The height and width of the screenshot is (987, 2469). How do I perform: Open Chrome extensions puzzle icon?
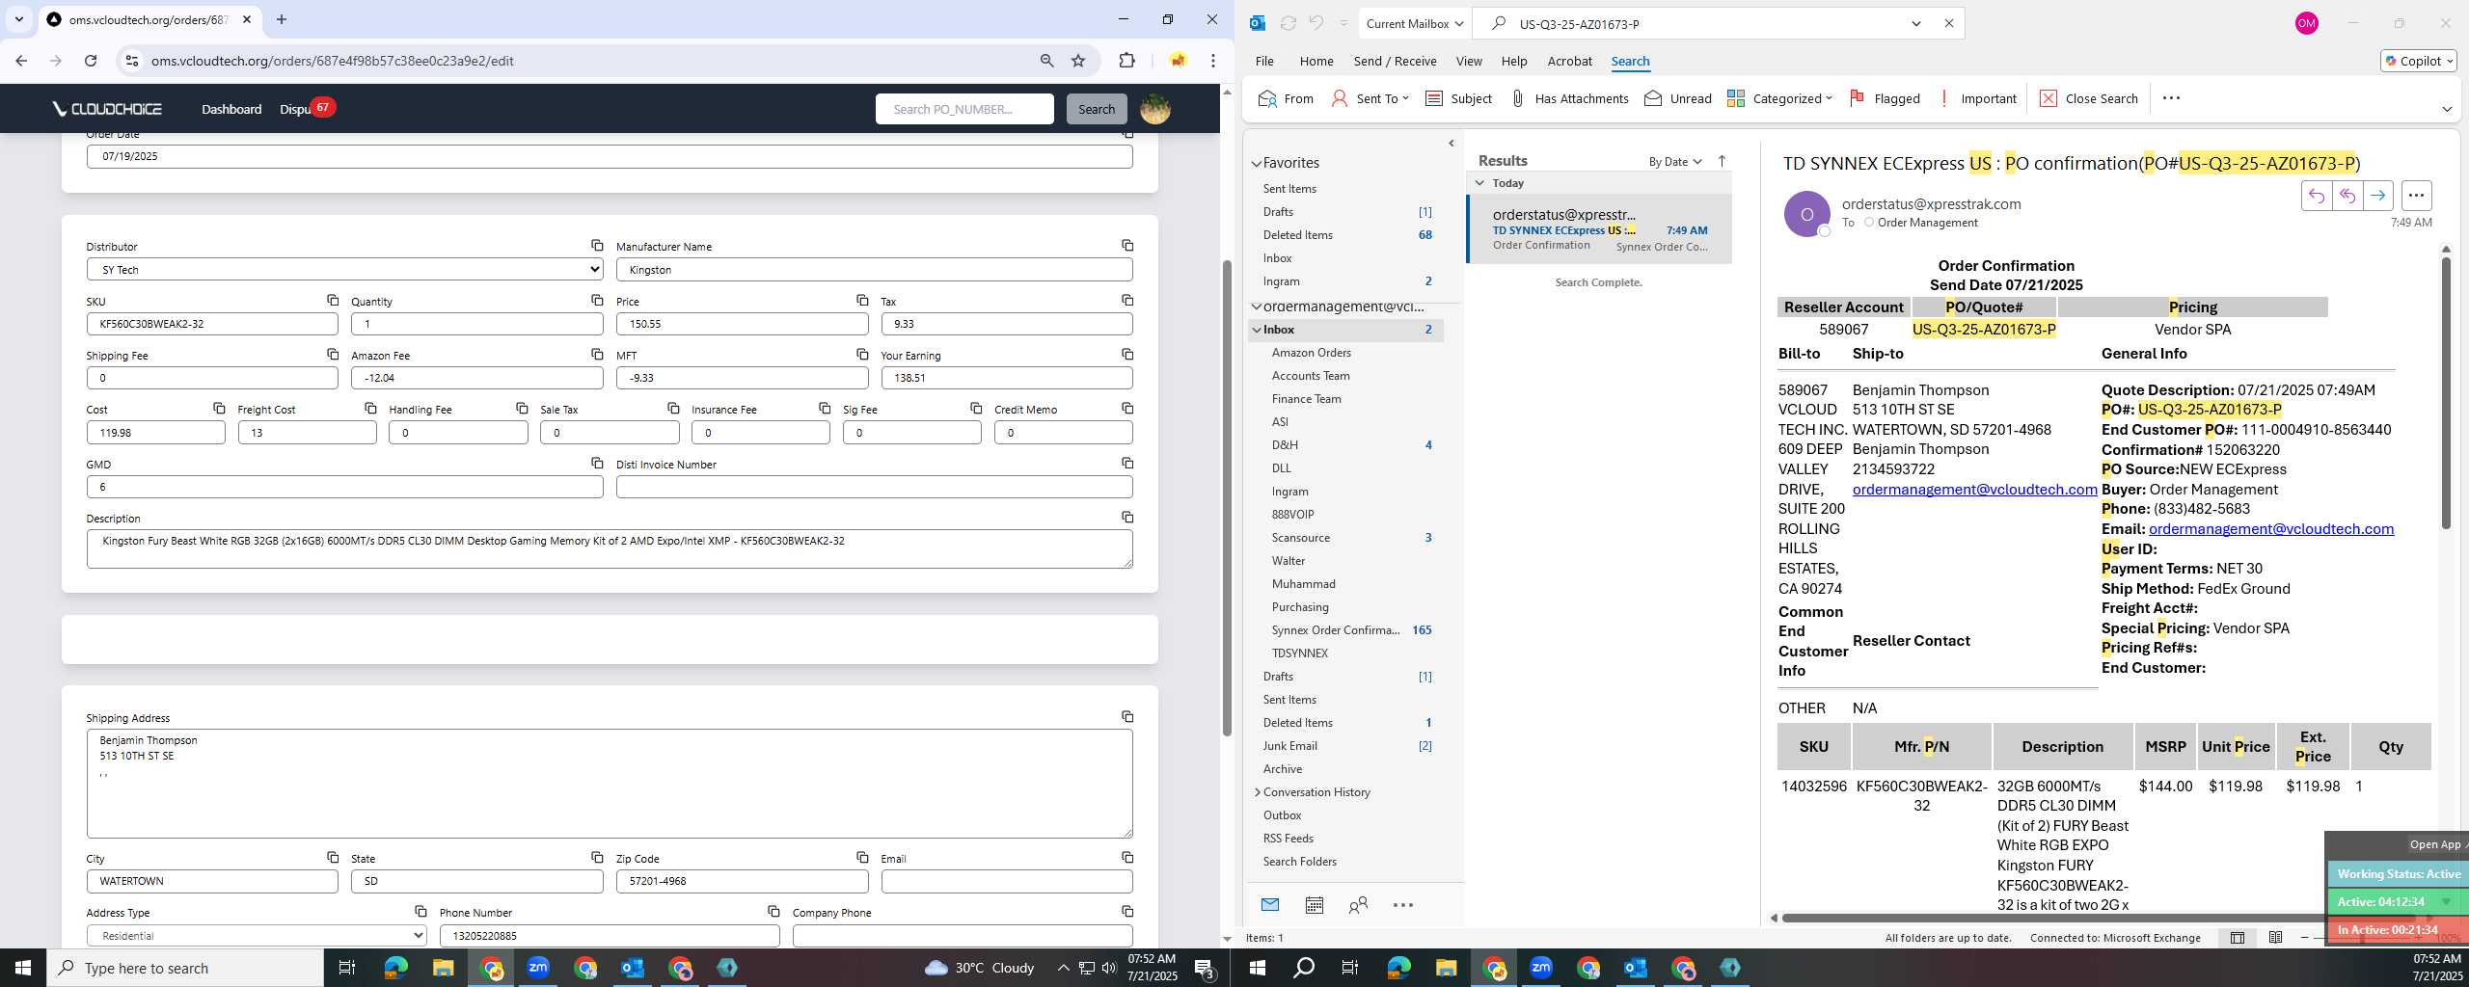1126,61
